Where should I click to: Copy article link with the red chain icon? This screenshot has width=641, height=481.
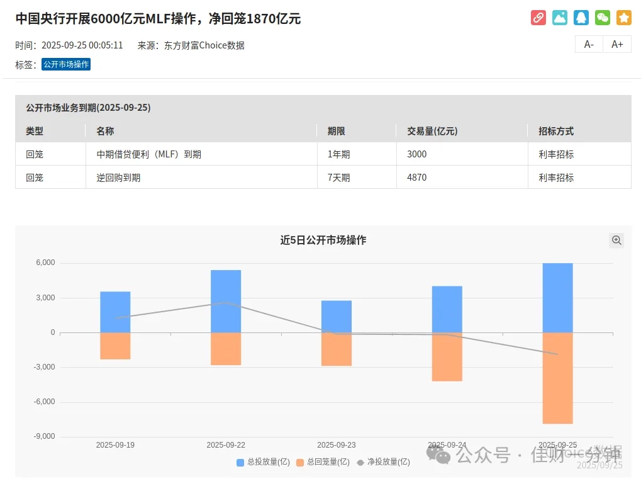coord(538,18)
